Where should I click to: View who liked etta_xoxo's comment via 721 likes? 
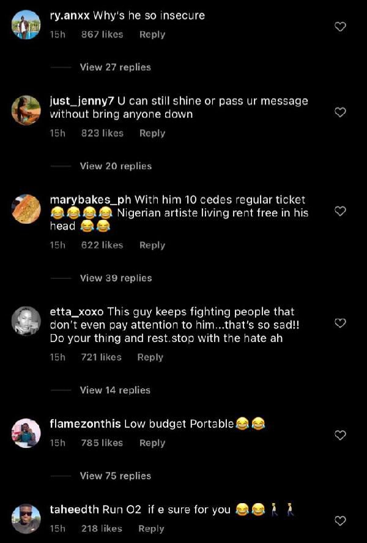click(x=100, y=357)
